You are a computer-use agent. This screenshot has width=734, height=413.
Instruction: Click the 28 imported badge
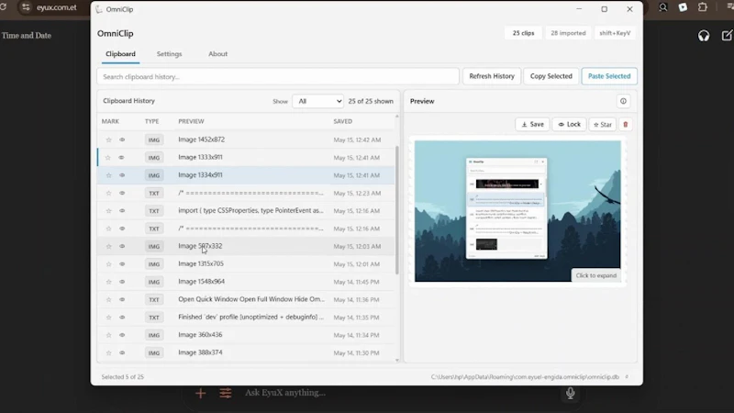(x=568, y=33)
